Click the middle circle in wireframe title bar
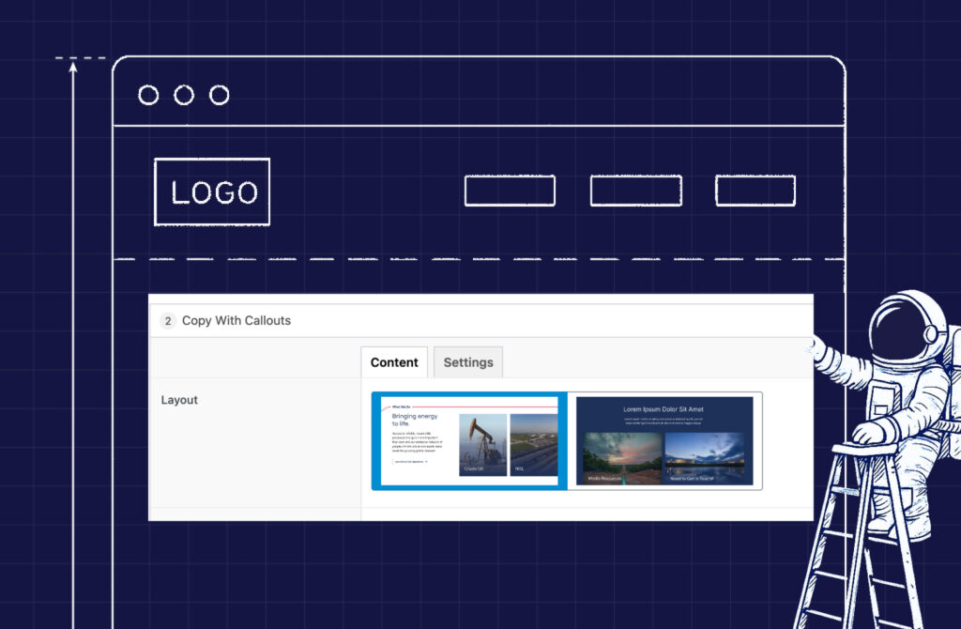 (184, 95)
